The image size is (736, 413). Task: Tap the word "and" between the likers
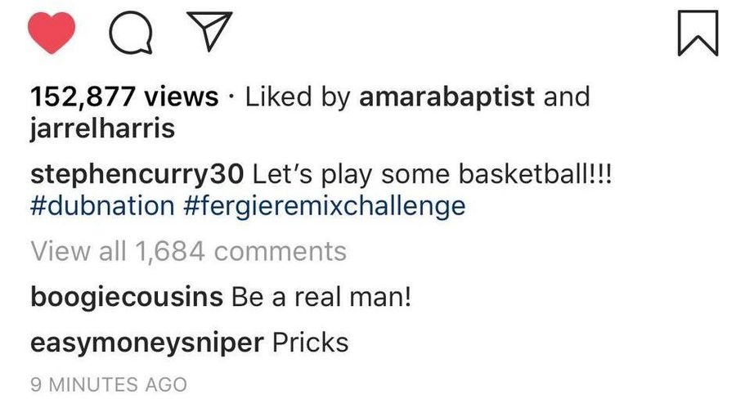point(567,97)
